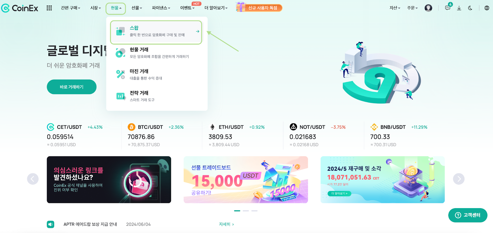Advance banners with next arrow

[459, 179]
